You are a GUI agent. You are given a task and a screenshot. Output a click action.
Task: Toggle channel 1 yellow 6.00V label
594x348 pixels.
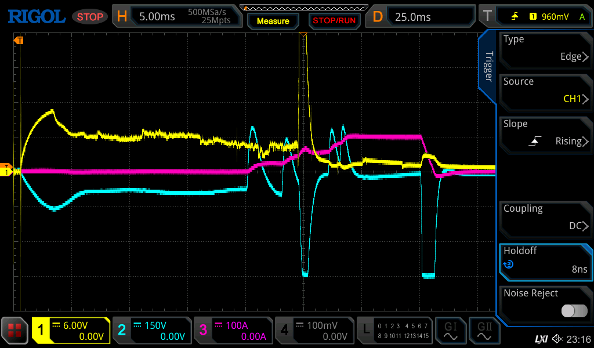(71, 331)
